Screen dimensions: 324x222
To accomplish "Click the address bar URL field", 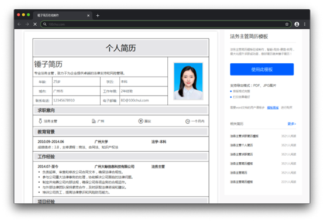I will pyautogui.click(x=166, y=24).
